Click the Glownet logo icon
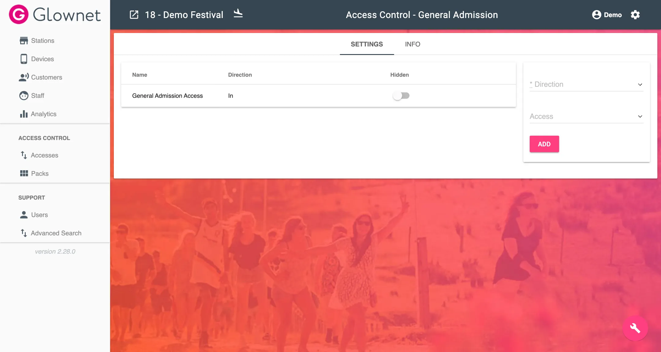 point(19,14)
